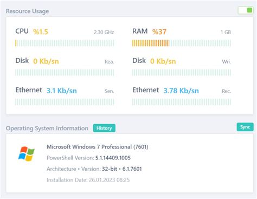Toggle the Resource Usage switch off
The height and width of the screenshot is (199, 257).
pyautogui.click(x=246, y=10)
